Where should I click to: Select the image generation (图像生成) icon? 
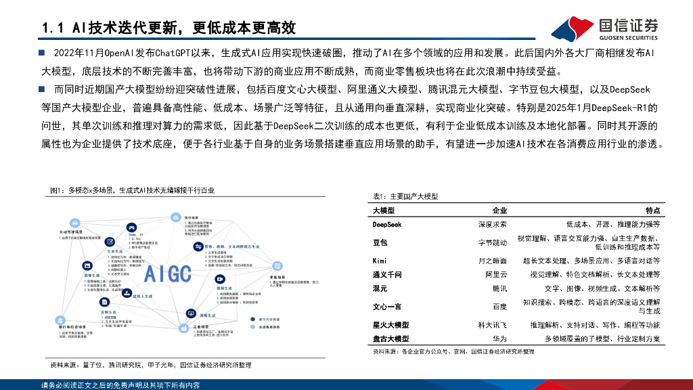pos(87,267)
